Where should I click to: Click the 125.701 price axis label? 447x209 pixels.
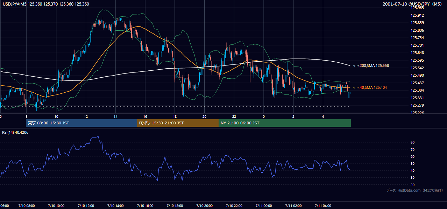(x=418, y=45)
